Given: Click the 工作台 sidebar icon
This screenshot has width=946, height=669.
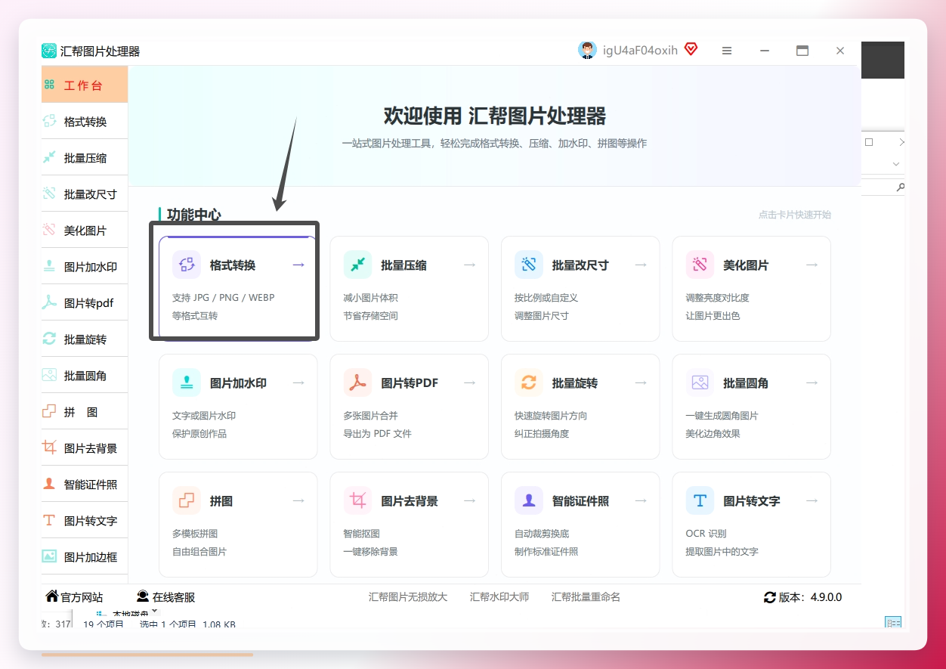Looking at the screenshot, I should [50, 85].
